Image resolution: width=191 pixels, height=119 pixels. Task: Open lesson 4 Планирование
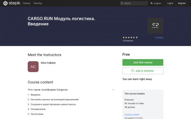[x=38, y=109]
